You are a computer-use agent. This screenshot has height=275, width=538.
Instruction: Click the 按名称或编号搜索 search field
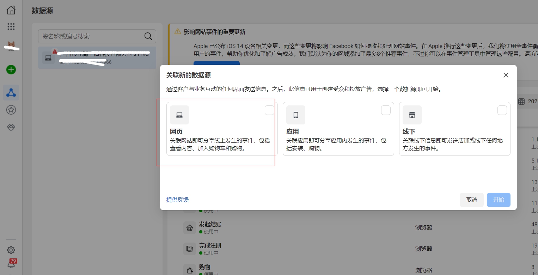pyautogui.click(x=88, y=36)
